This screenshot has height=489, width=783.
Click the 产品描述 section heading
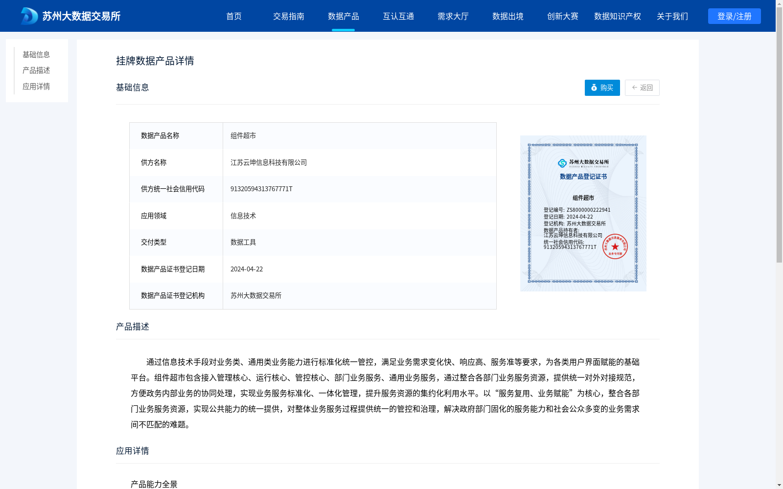click(133, 326)
